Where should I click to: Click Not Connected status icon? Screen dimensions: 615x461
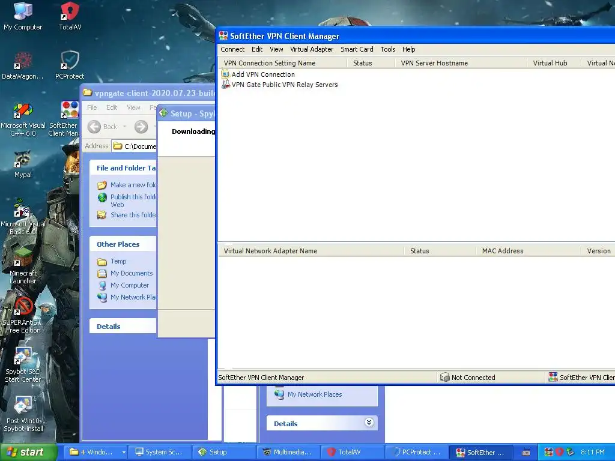point(444,377)
